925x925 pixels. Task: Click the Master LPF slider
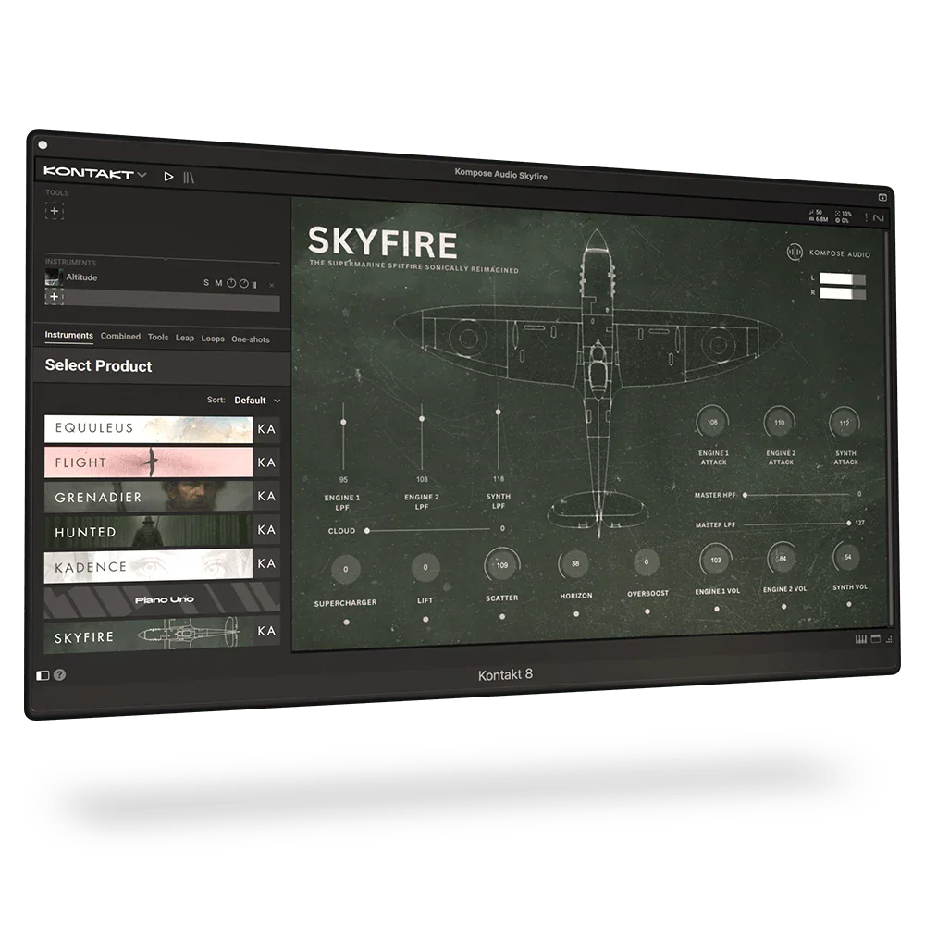click(x=814, y=524)
